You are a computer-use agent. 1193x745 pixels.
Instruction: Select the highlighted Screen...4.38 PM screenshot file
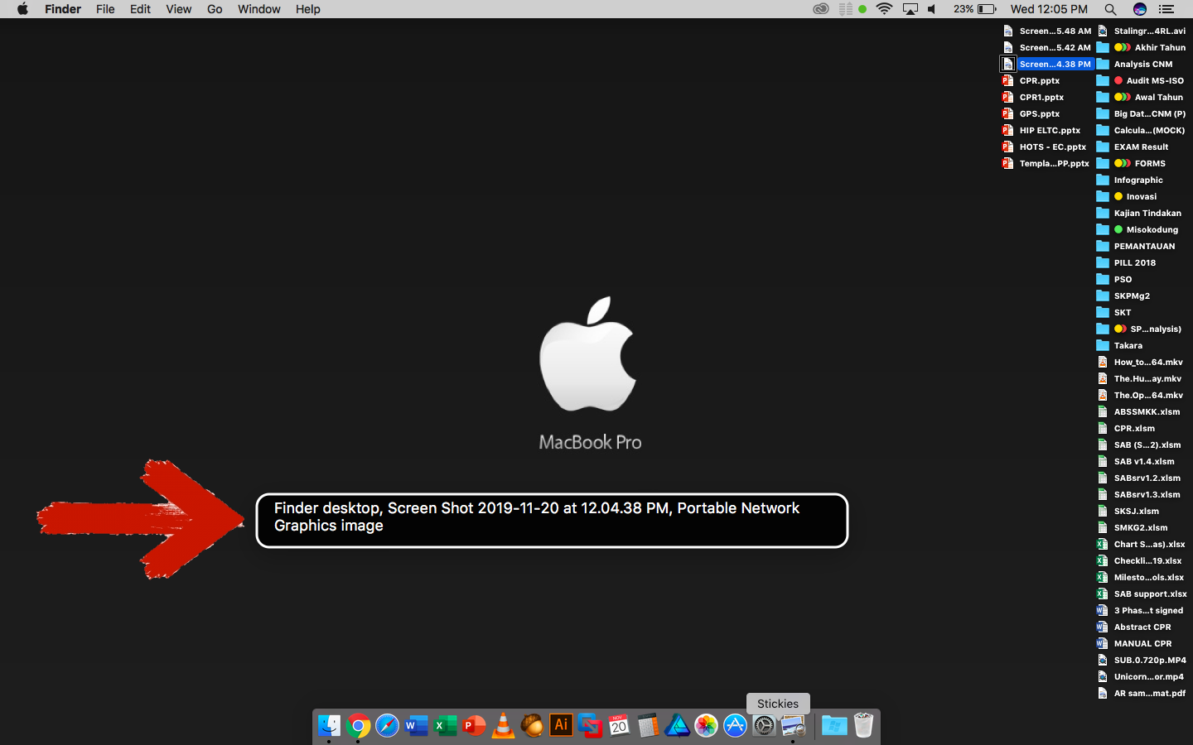click(x=1047, y=64)
